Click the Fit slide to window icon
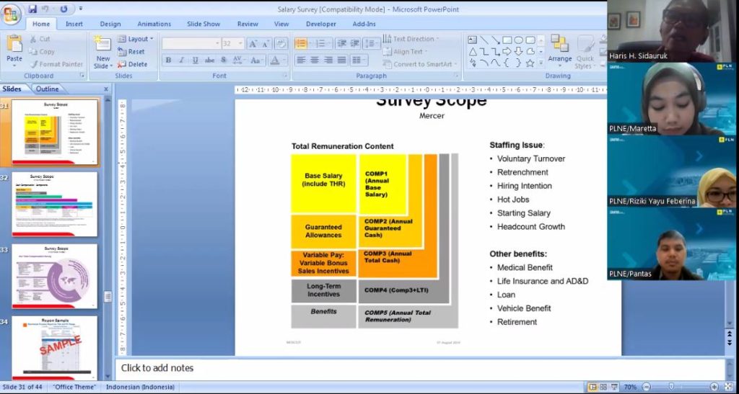 click(728, 387)
